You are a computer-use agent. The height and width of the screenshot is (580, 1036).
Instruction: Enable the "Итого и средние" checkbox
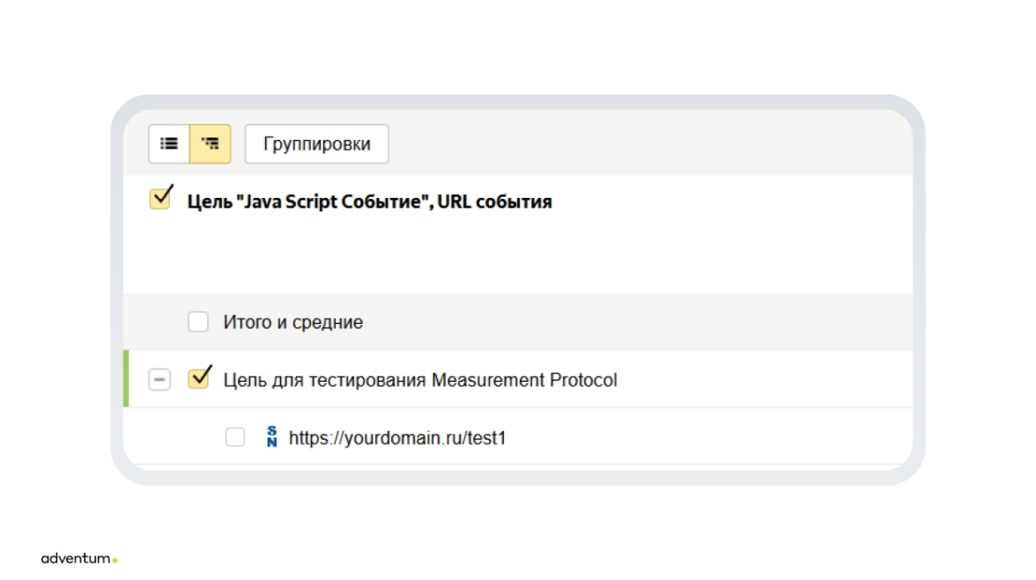tap(198, 322)
